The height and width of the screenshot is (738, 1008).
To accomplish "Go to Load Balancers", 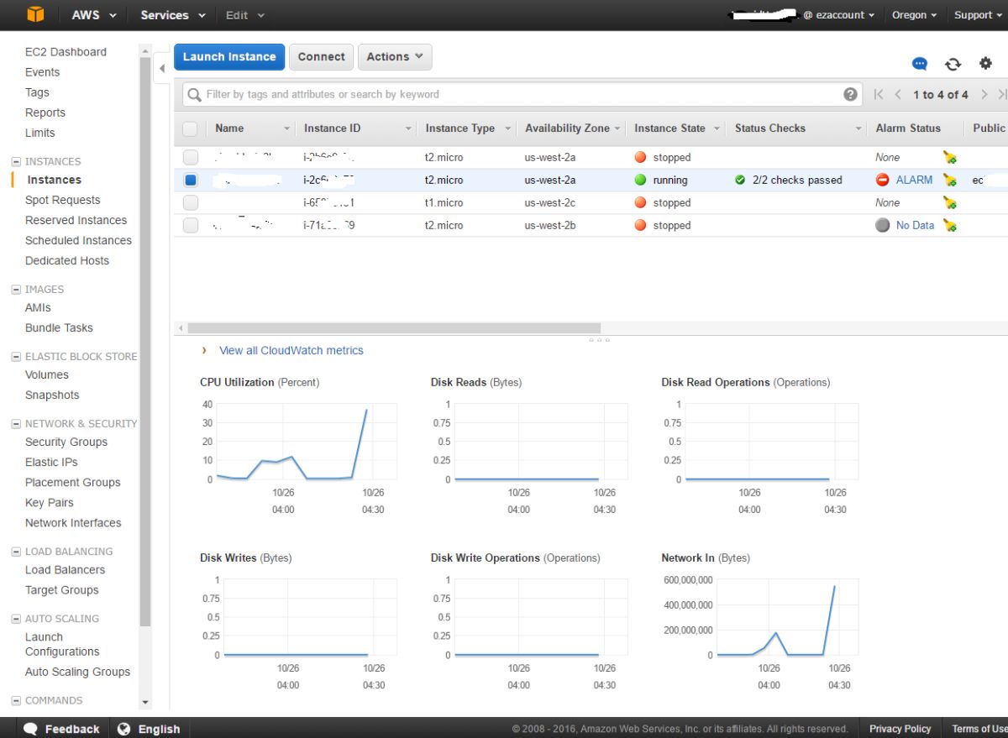I will 65,569.
